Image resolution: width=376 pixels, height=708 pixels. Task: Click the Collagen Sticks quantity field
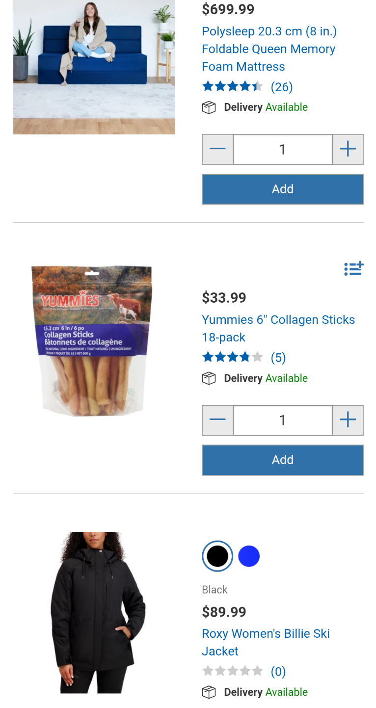click(282, 420)
